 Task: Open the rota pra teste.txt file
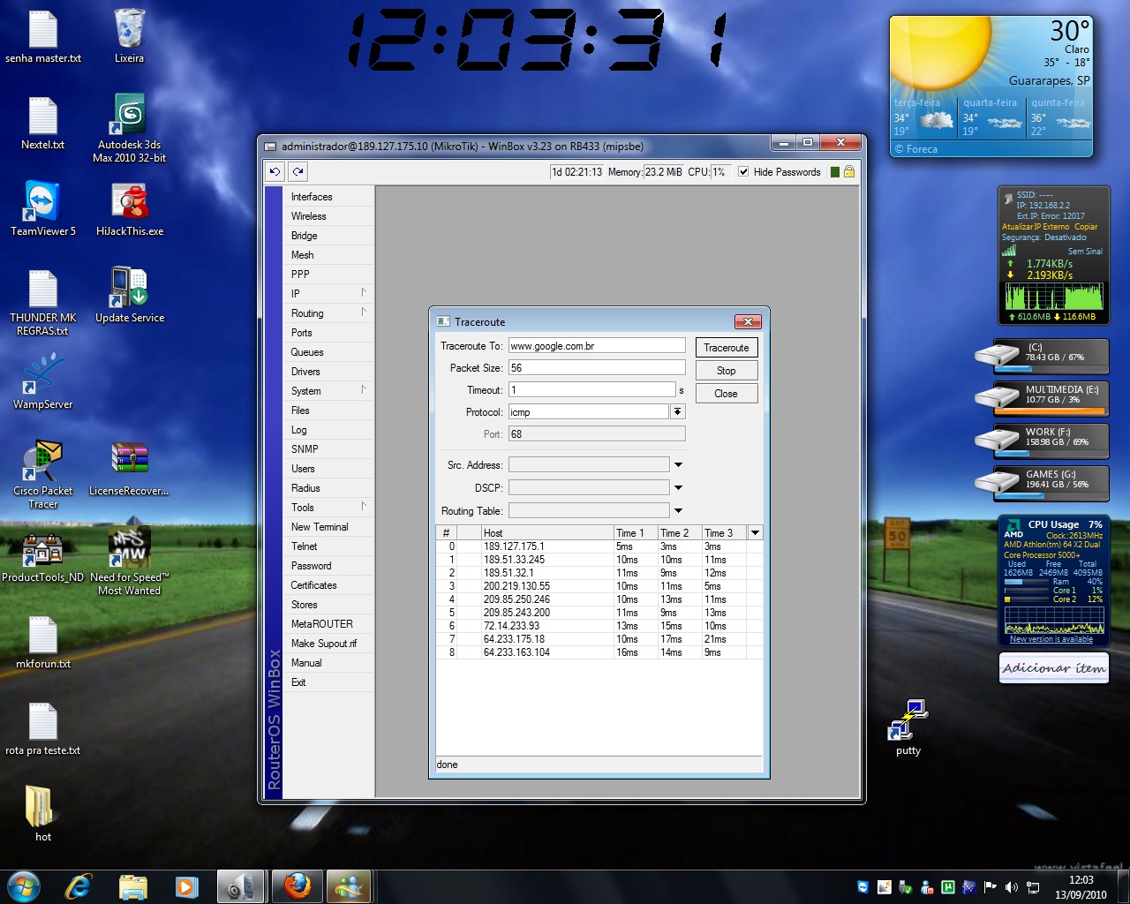[x=42, y=728]
